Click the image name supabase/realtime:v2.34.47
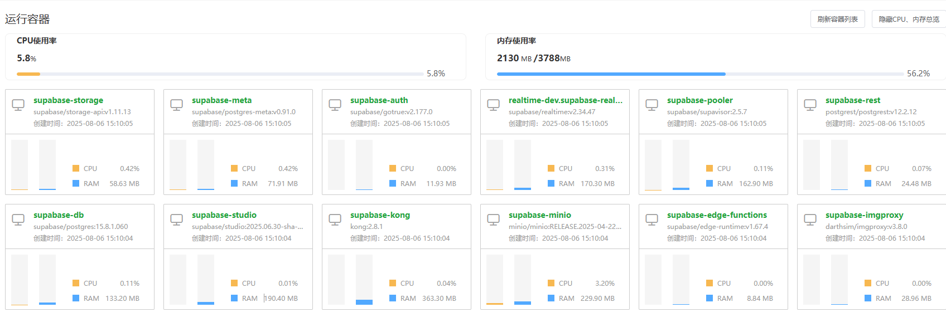The height and width of the screenshot is (317, 946). pos(552,112)
